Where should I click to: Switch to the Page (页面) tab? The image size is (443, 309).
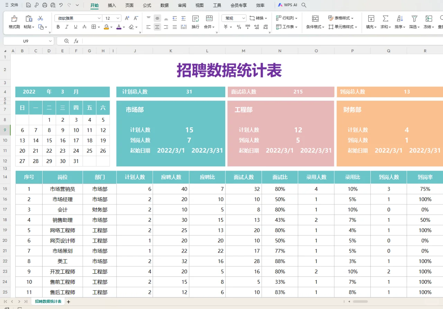129,5
